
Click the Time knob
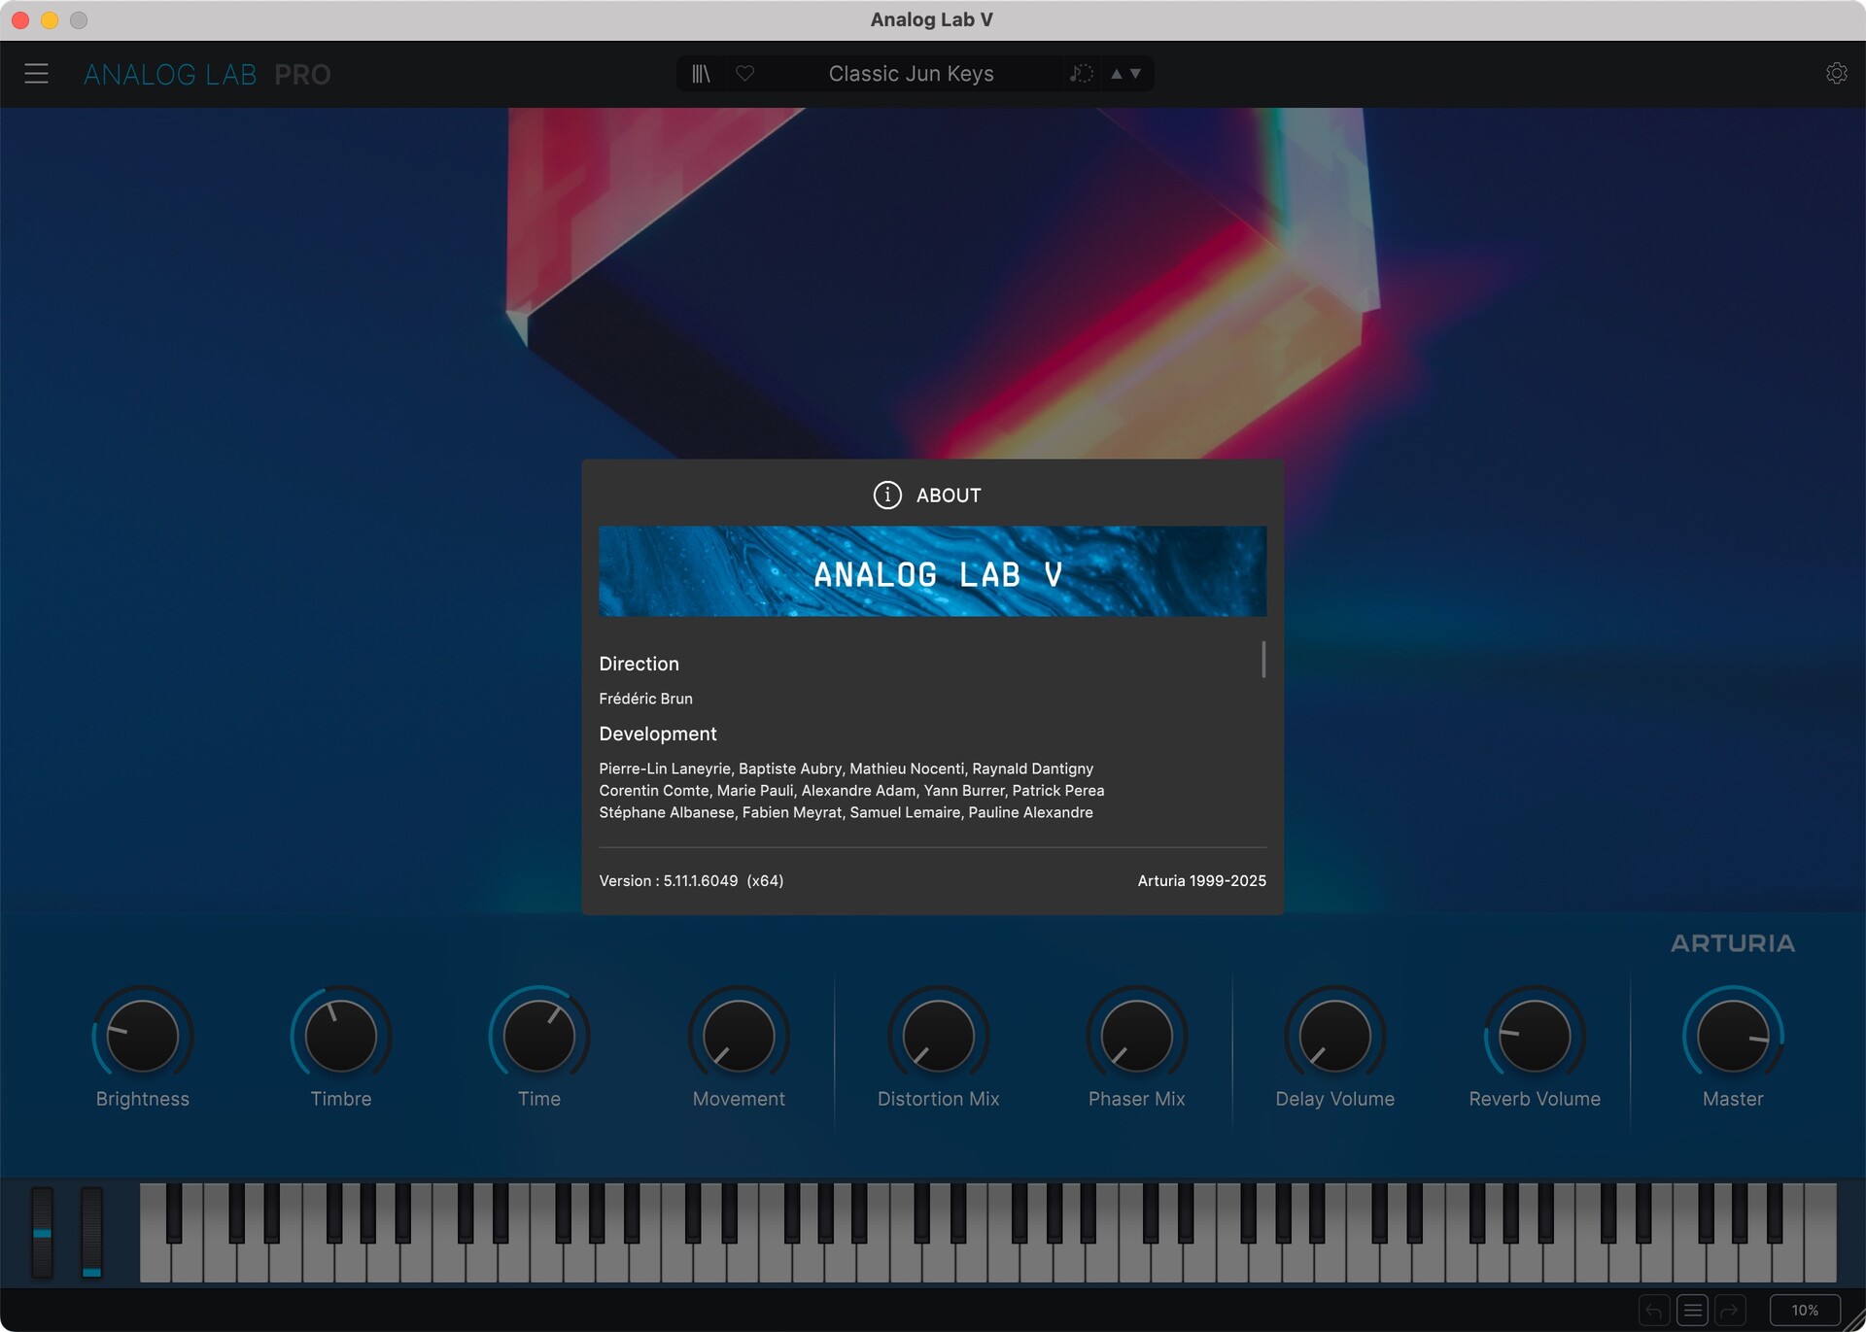(x=539, y=1036)
